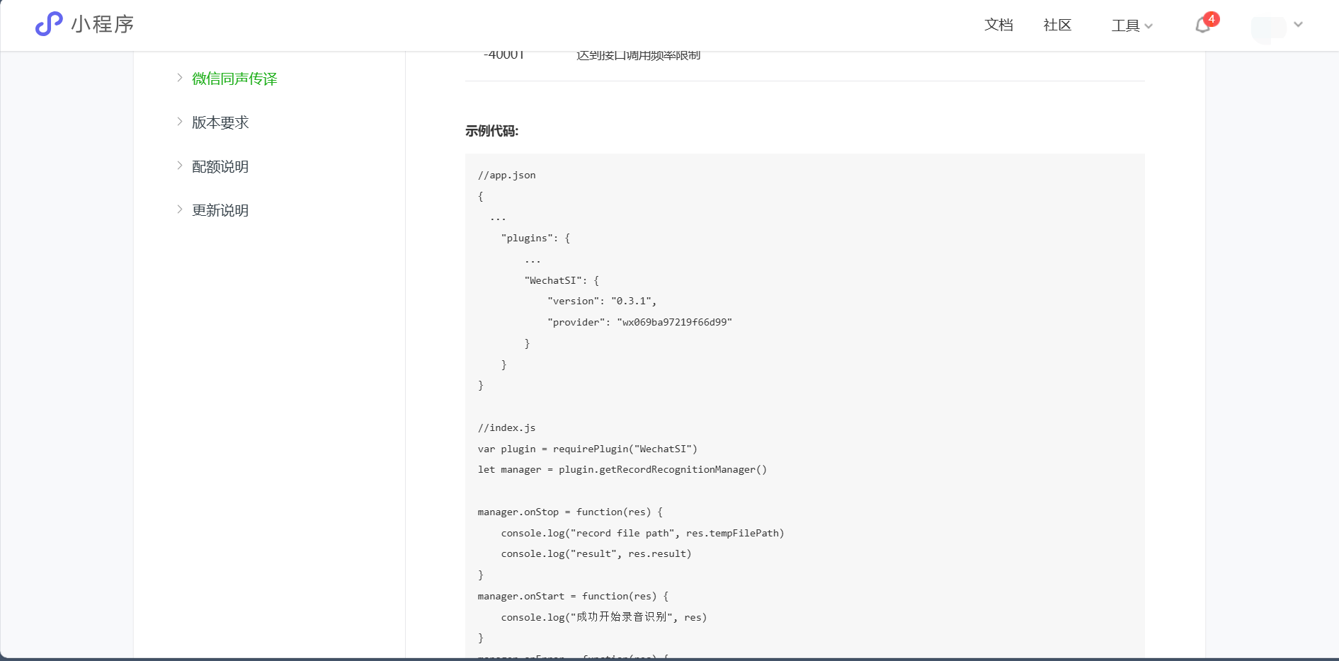Viewport: 1339px width, 661px height.
Task: Click the //app.json comment line
Action: coord(506,175)
